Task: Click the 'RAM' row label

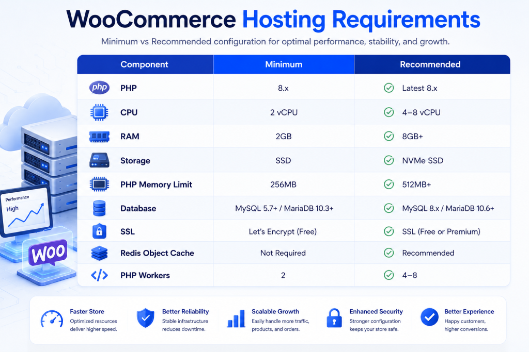Action: [130, 136]
